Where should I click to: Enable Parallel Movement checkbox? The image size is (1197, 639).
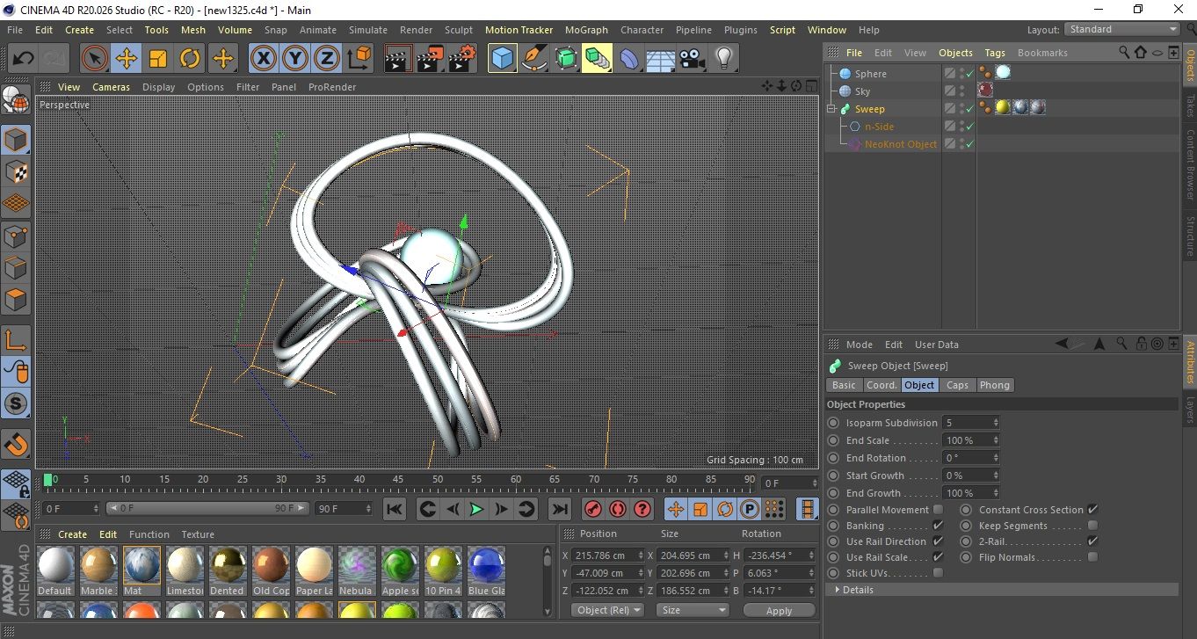tap(938, 510)
